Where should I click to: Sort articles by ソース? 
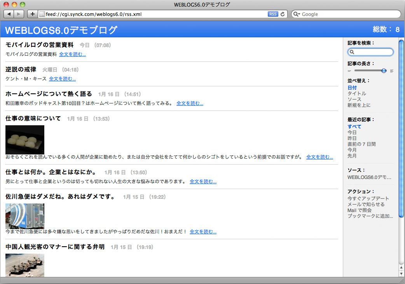click(x=354, y=99)
